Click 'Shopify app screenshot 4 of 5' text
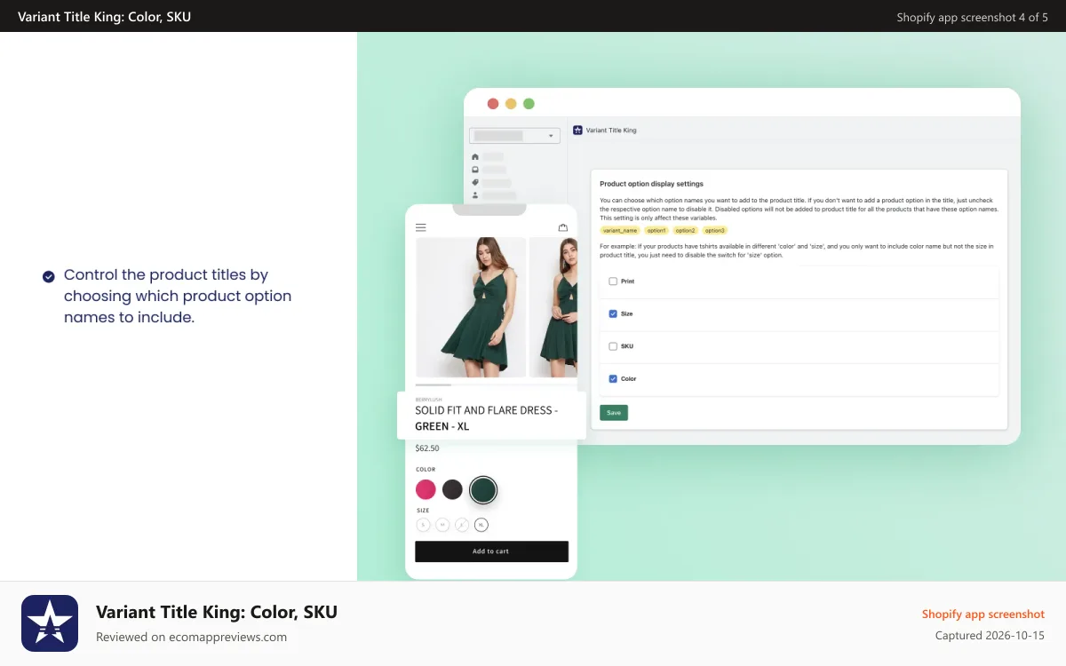Image resolution: width=1066 pixels, height=666 pixels. [x=972, y=17]
